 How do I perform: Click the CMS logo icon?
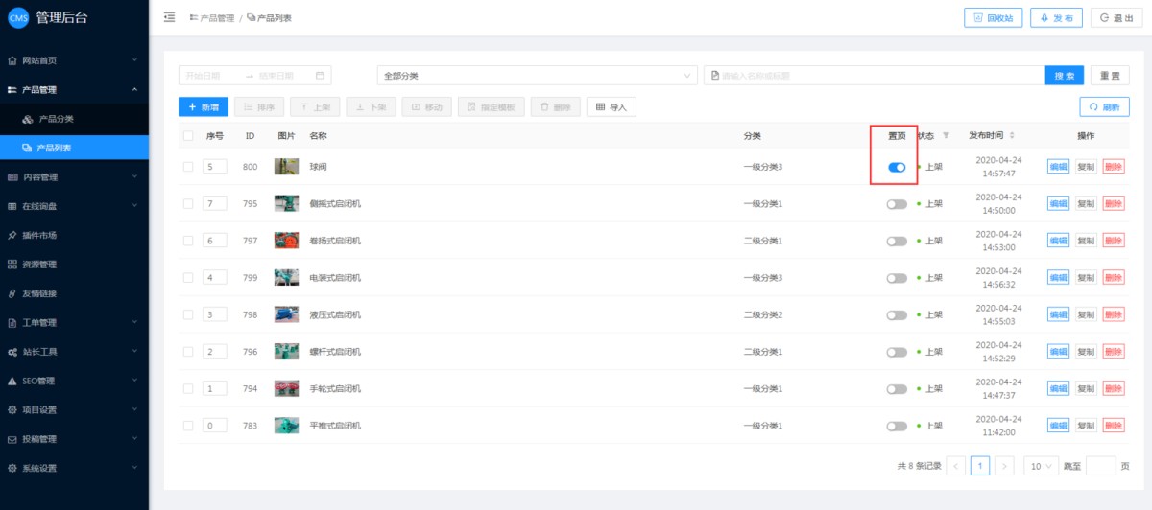(18, 17)
